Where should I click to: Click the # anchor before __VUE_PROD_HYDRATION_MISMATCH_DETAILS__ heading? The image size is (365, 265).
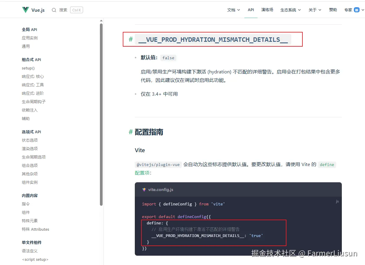point(131,39)
